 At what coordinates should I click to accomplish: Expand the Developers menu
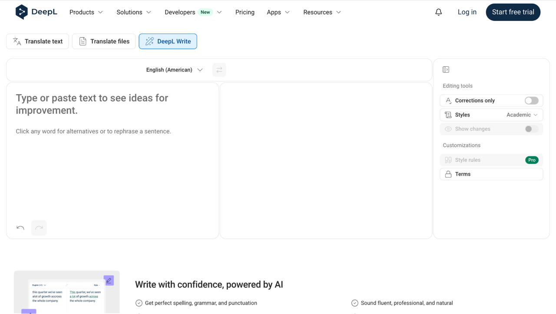(193, 12)
